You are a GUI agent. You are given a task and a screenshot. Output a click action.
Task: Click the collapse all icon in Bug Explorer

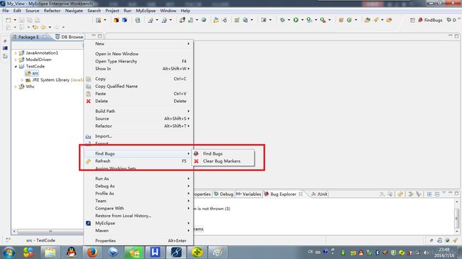(x=437, y=194)
